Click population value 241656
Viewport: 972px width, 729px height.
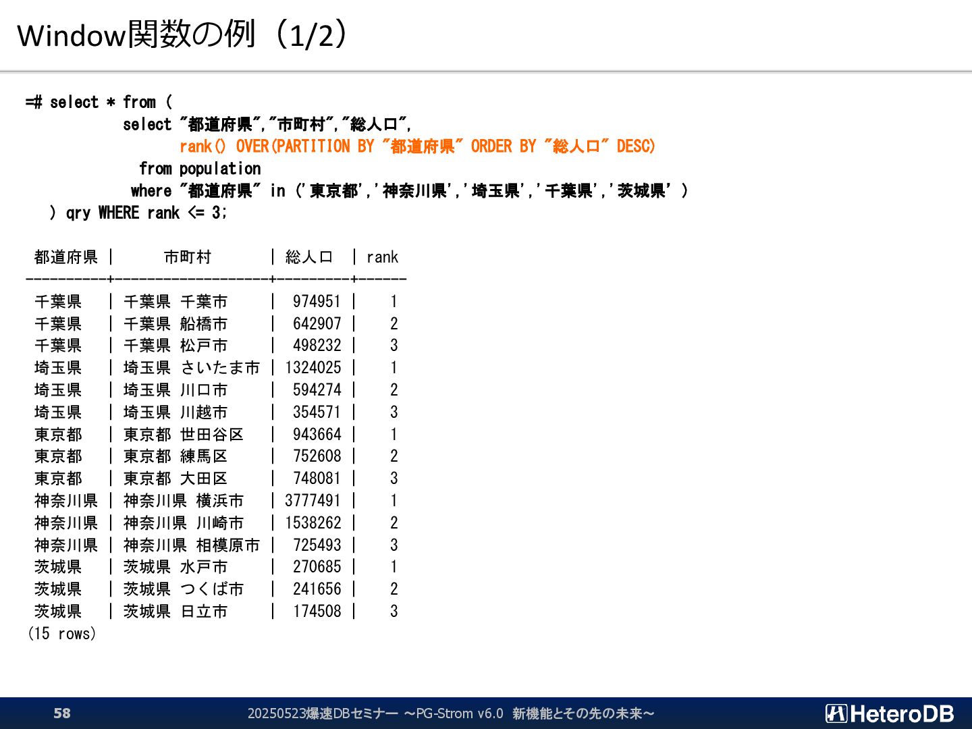(317, 589)
